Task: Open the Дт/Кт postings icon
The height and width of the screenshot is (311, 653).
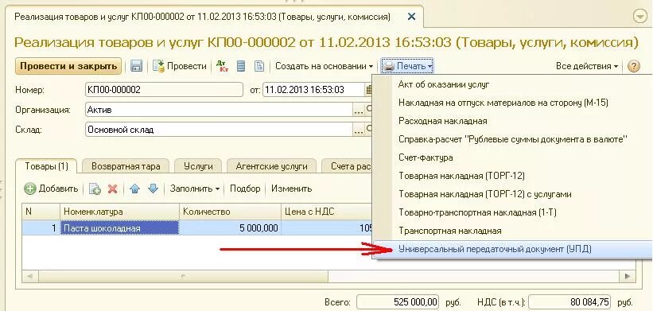Action: coord(223,66)
